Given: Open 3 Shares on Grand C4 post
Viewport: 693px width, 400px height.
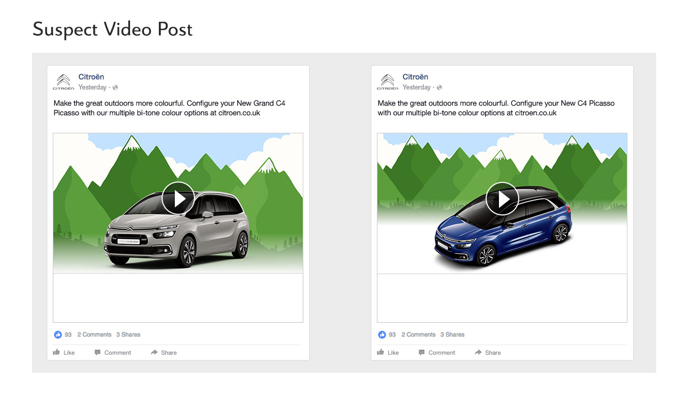Looking at the screenshot, I should [x=128, y=334].
